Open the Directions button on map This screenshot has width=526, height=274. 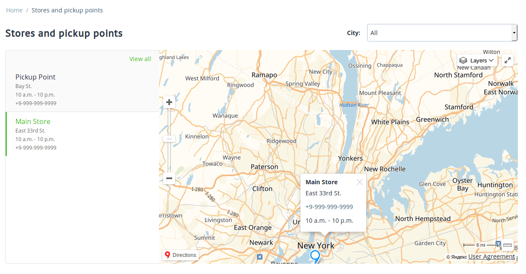pos(180,255)
